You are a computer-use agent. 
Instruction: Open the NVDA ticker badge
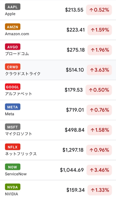click(x=13, y=187)
